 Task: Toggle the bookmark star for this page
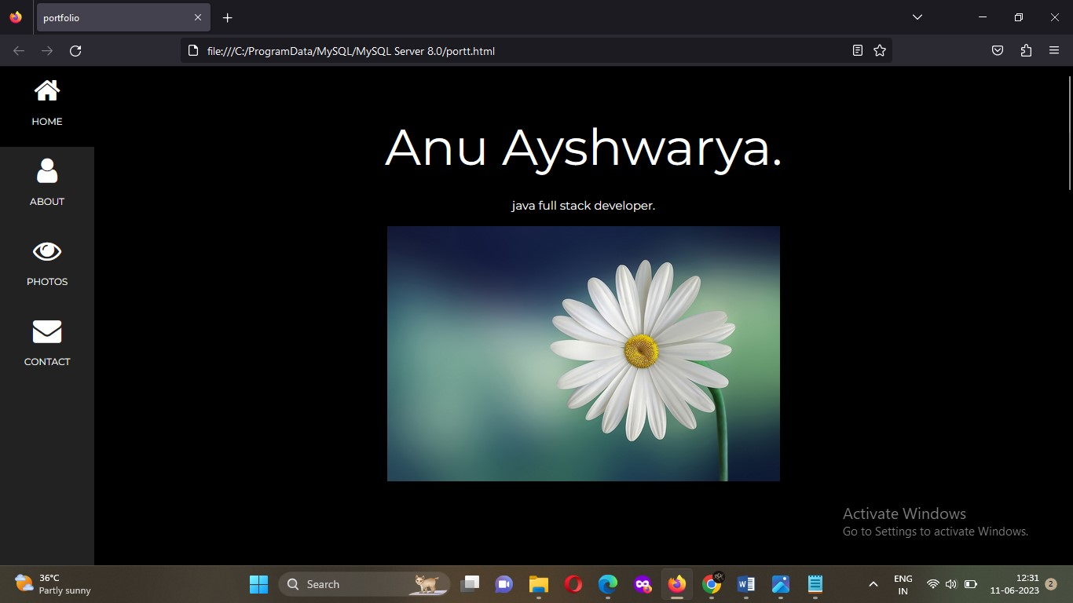tap(879, 50)
